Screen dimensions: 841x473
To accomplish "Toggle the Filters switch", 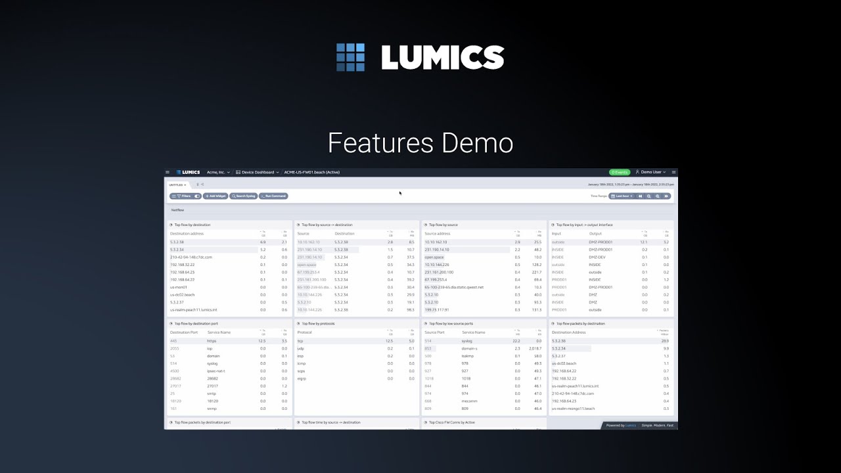I will point(197,196).
